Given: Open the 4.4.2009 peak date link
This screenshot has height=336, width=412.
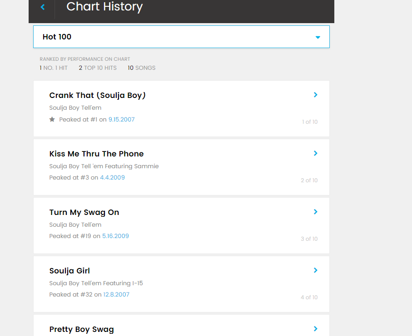Looking at the screenshot, I should (112, 178).
